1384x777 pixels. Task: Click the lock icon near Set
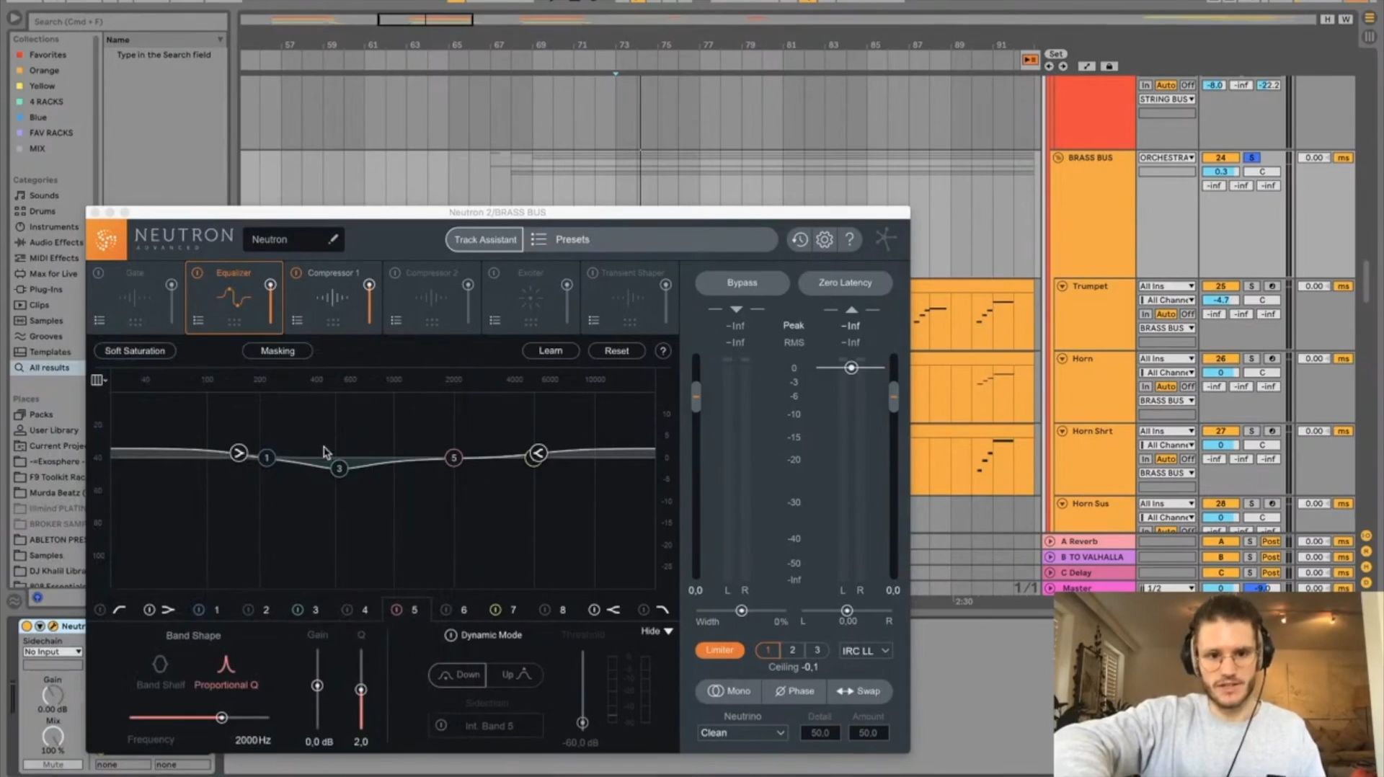tap(1109, 66)
